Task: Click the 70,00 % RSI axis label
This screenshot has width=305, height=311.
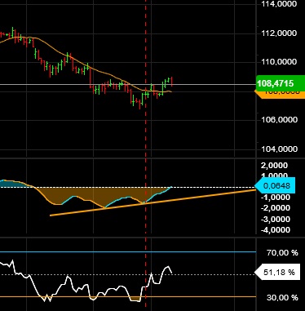Action: tap(282, 253)
